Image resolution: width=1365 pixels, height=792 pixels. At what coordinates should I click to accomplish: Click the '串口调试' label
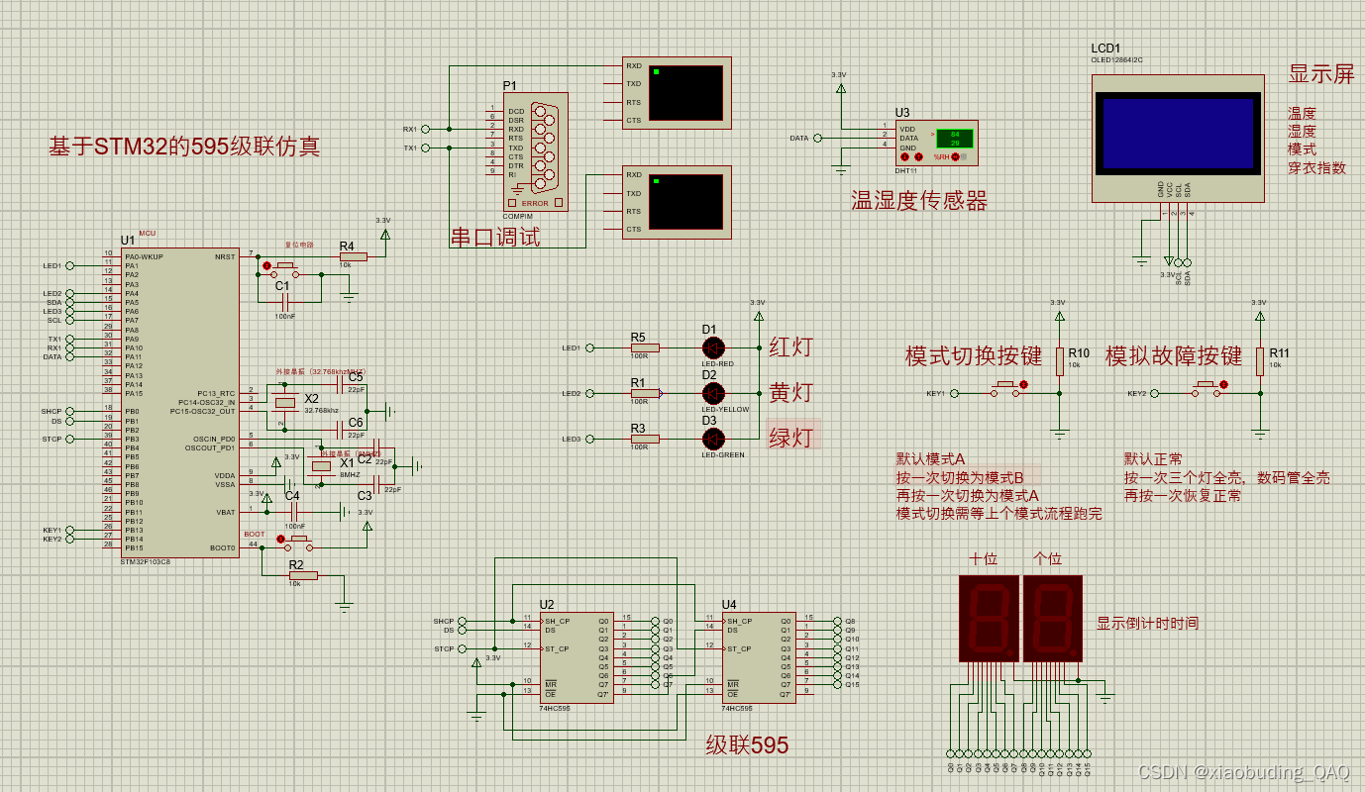click(495, 238)
